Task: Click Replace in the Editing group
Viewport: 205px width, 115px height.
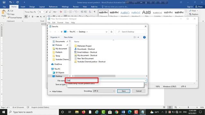Action: pyautogui.click(x=193, y=14)
